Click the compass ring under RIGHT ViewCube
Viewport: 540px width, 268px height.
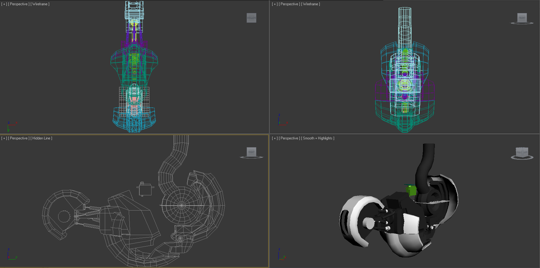click(x=251, y=158)
